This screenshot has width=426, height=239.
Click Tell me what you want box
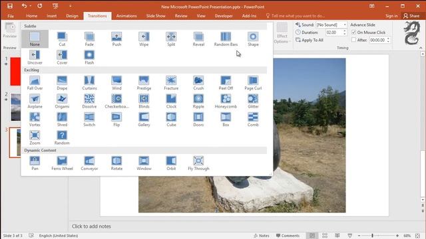296,16
